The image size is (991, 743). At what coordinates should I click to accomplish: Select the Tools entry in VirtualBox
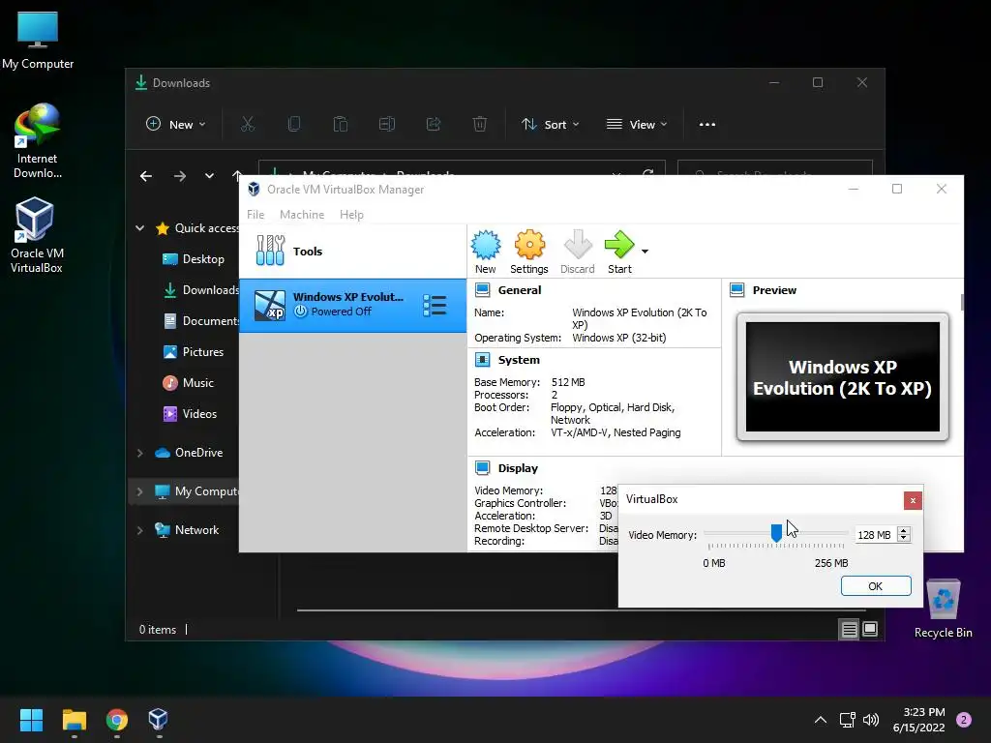tap(352, 251)
